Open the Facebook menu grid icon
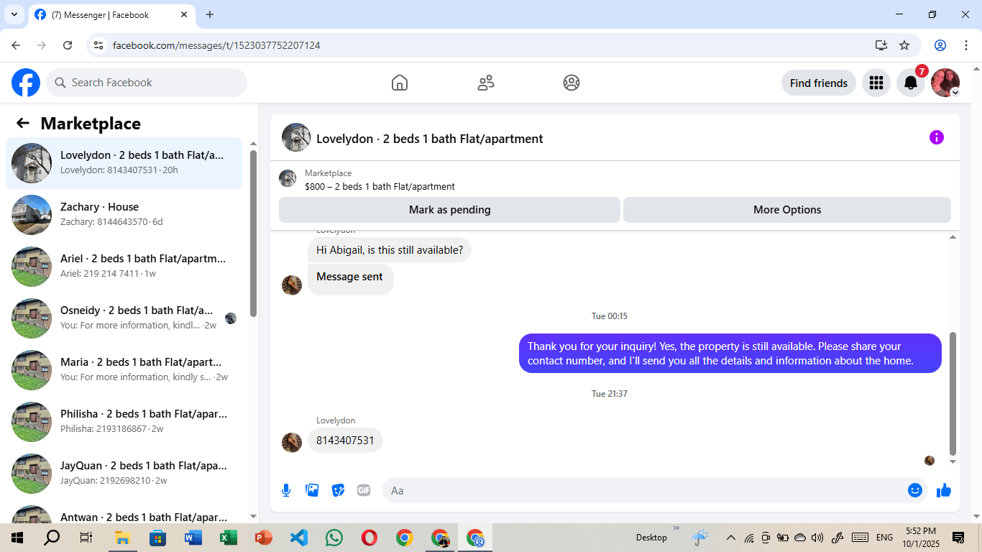The width and height of the screenshot is (982, 552). (x=876, y=83)
